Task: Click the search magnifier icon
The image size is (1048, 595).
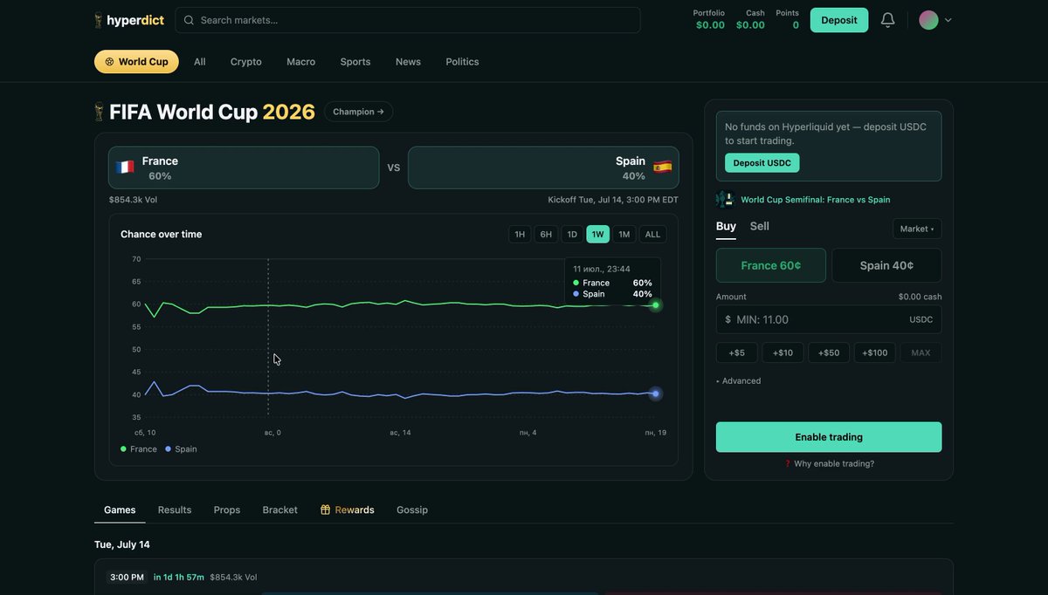Action: click(189, 20)
